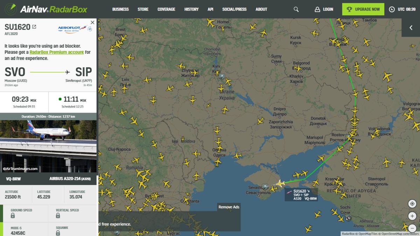Zoom out the map with minus button
420x236 pixels.
point(412,227)
